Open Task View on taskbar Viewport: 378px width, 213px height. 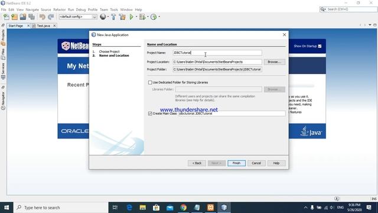115,208
